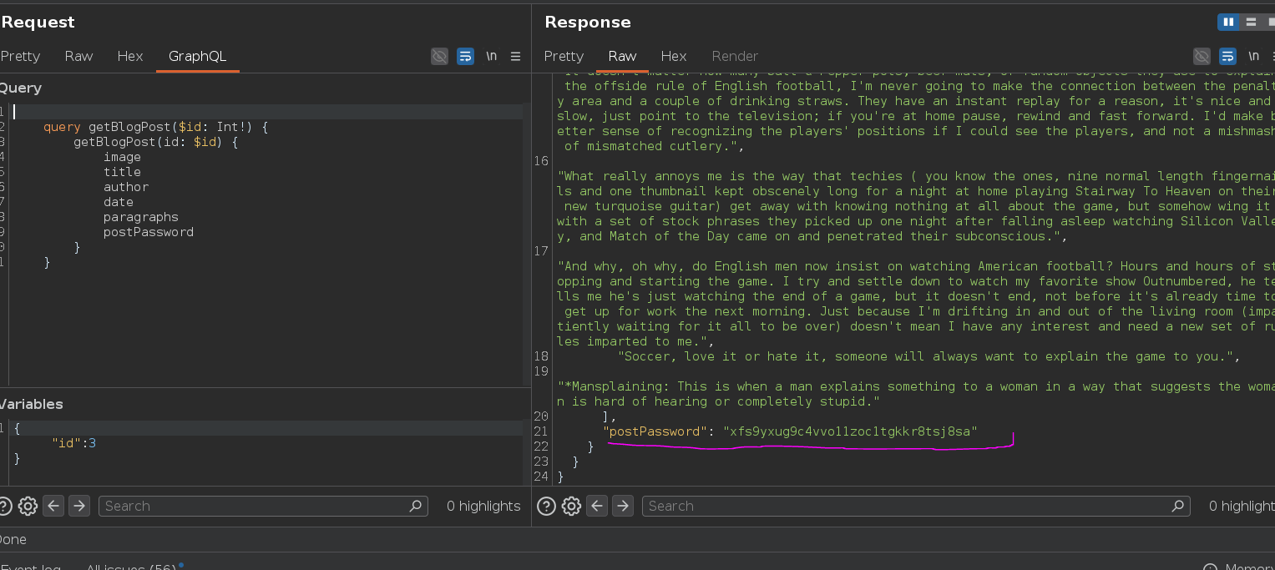Screen dimensions: 1275x570
Task: Open search settings gear below Request
Action: (x=28, y=506)
